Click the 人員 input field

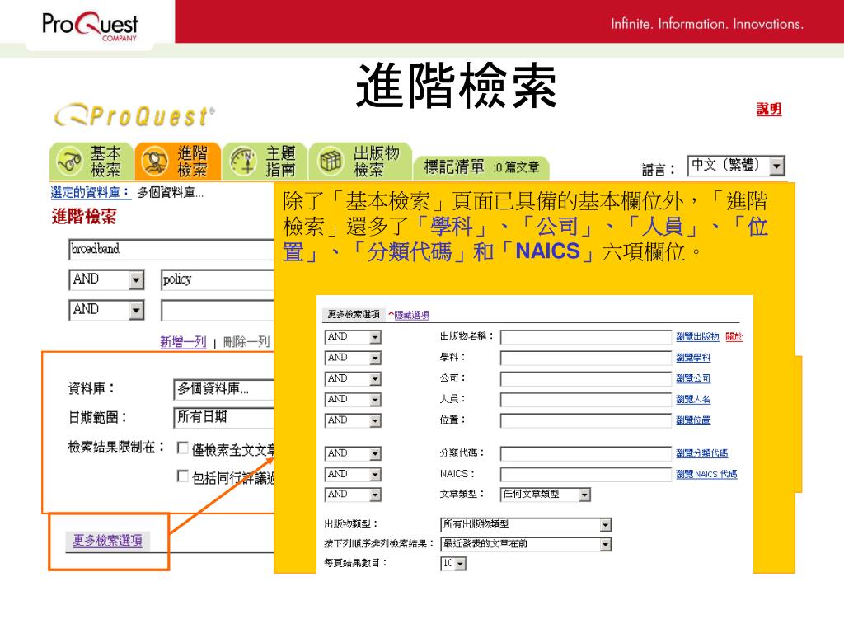(x=586, y=400)
